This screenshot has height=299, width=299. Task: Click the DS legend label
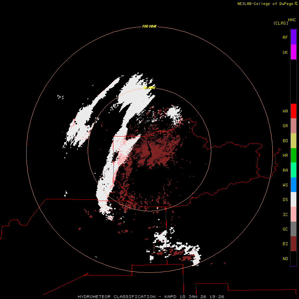point(285,200)
